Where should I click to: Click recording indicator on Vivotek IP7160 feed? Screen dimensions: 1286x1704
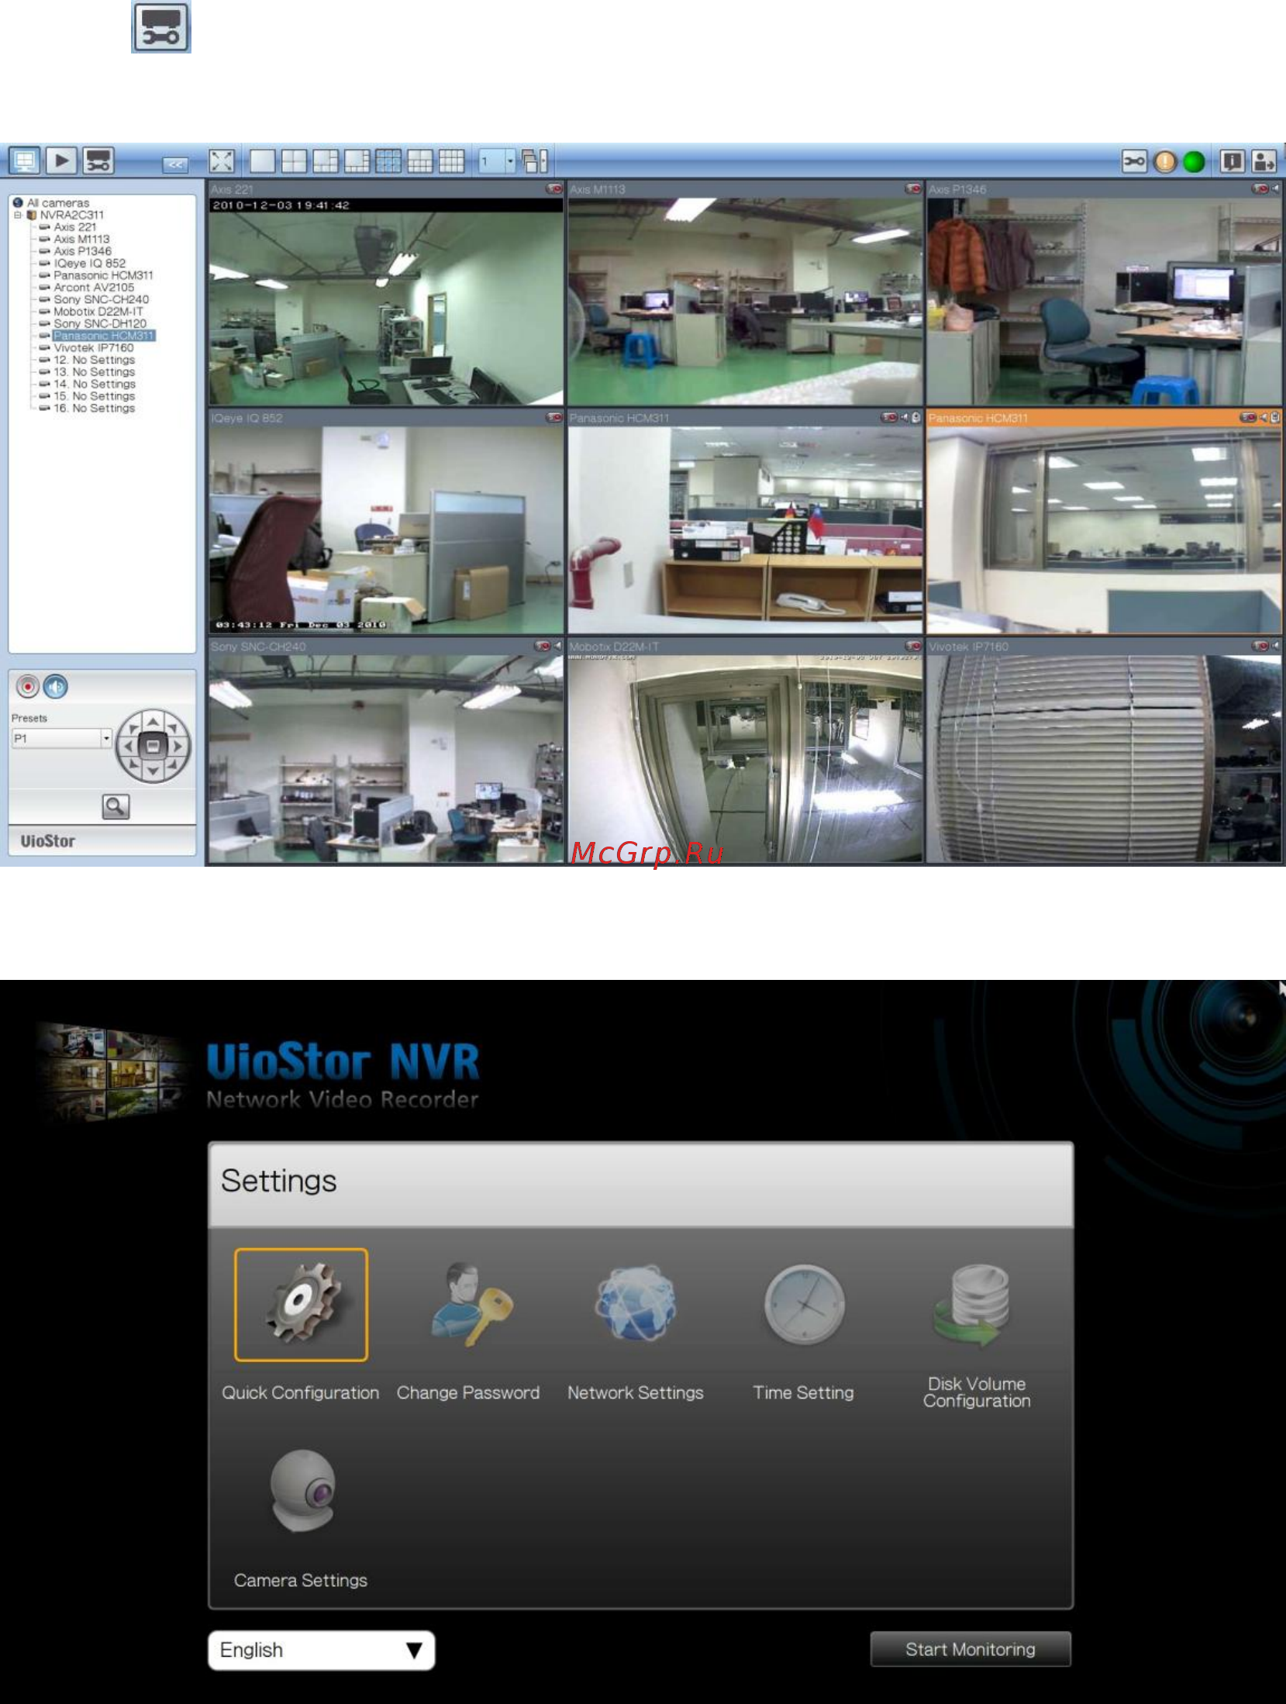(x=1260, y=646)
